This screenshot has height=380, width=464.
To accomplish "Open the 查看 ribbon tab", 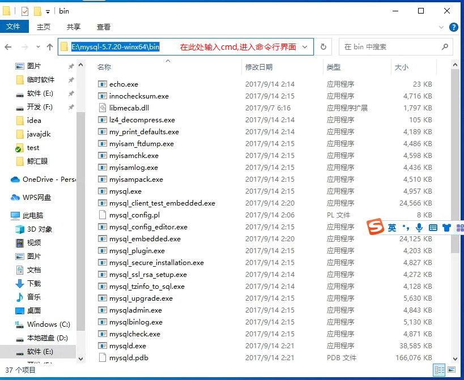I will click(104, 27).
